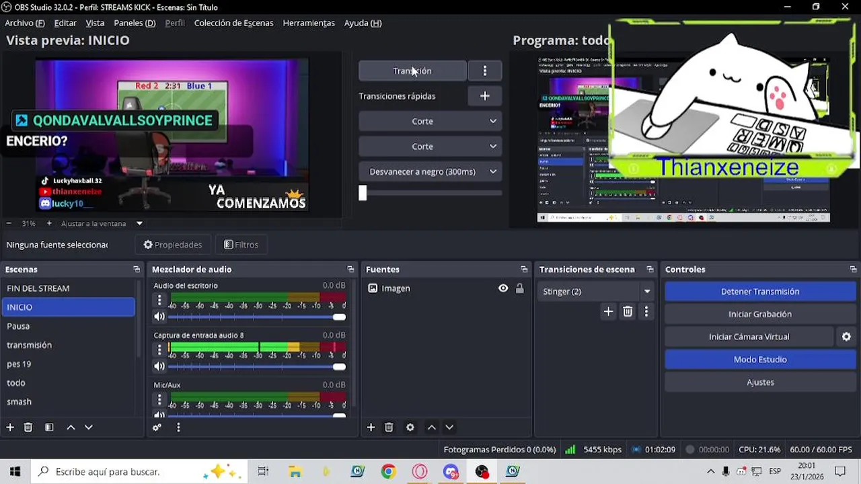Click Iniciar Grabación button
861x484 pixels.
point(760,314)
